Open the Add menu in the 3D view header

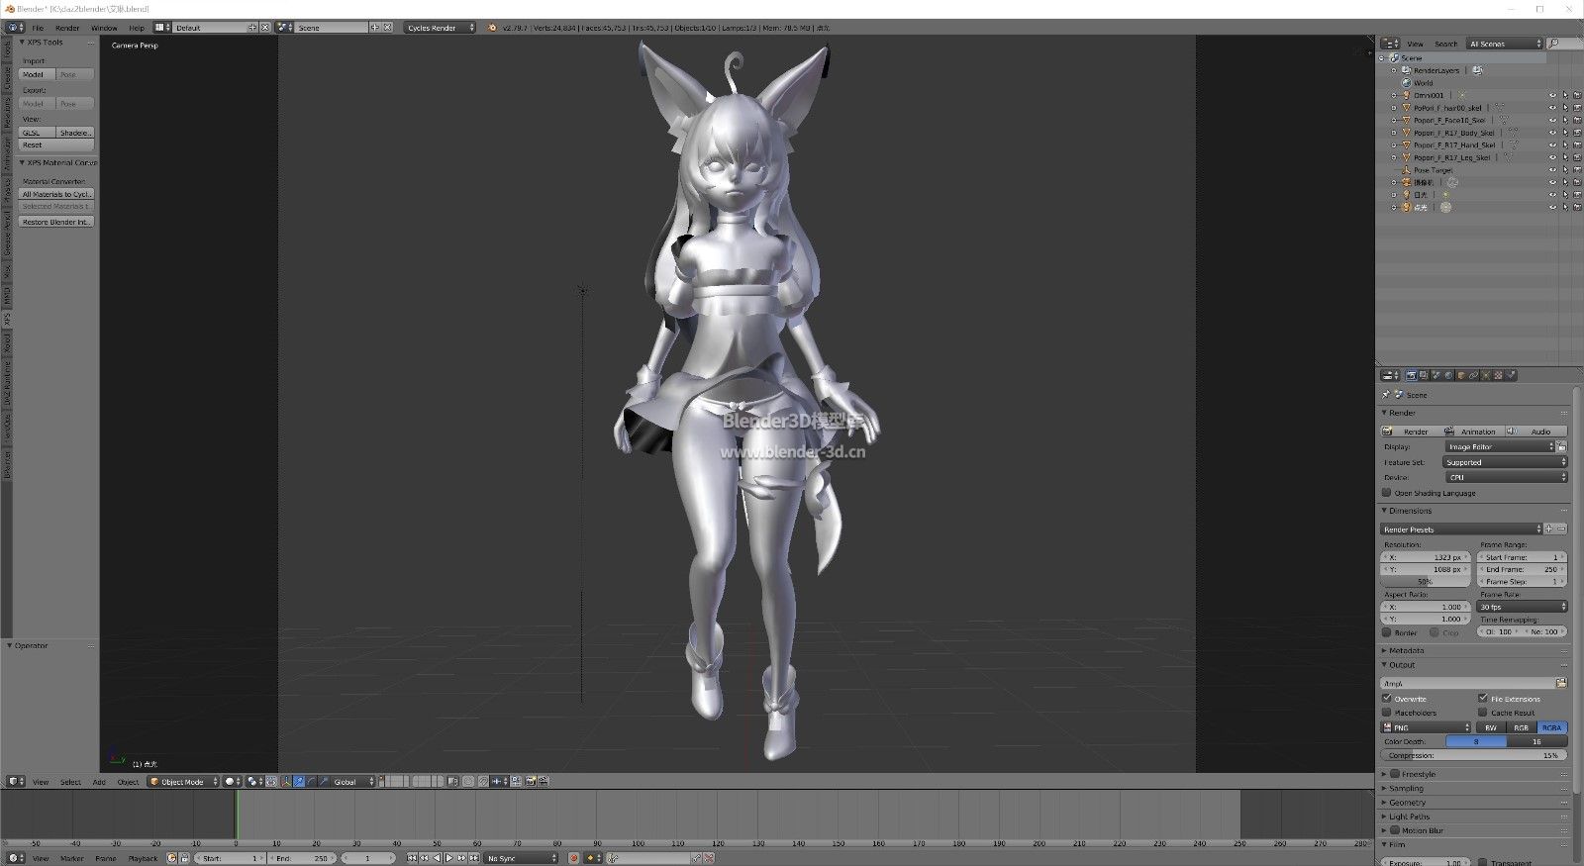pos(99,781)
